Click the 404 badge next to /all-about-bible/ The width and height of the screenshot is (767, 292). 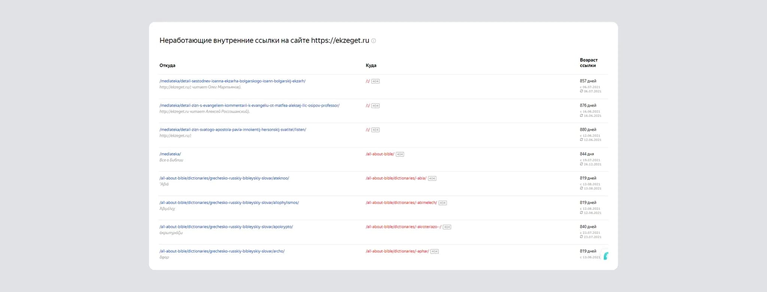coord(400,154)
